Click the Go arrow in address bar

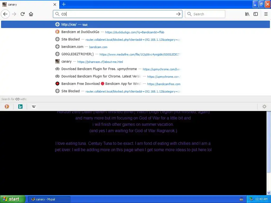point(178,14)
